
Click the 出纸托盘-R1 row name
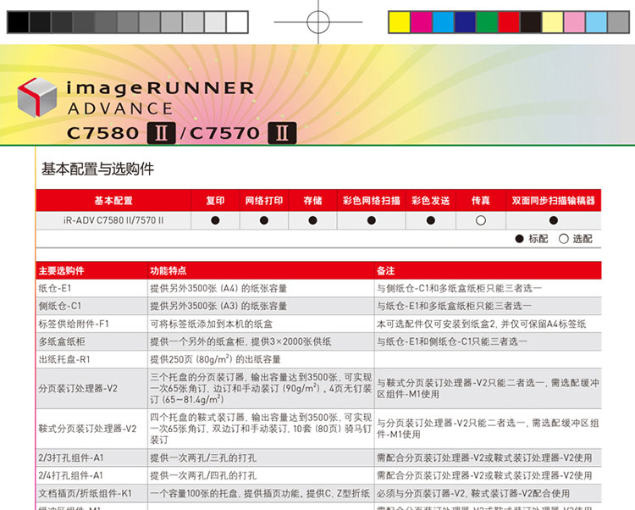point(64,359)
